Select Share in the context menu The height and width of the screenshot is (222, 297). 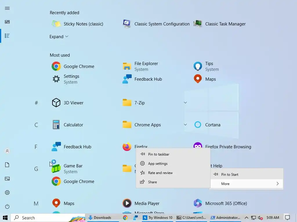[173, 182]
